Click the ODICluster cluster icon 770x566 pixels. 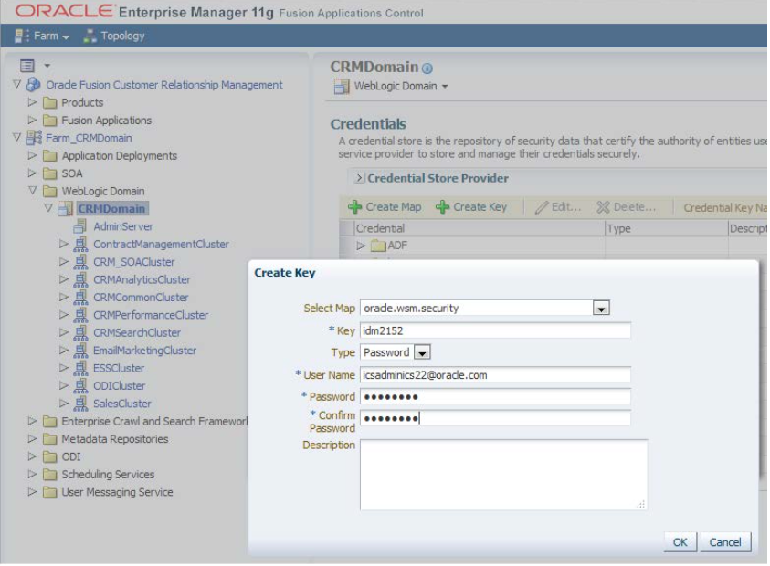click(80, 385)
